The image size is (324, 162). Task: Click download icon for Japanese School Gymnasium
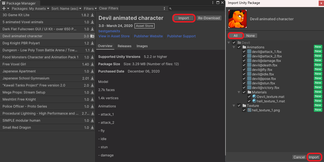(92, 78)
